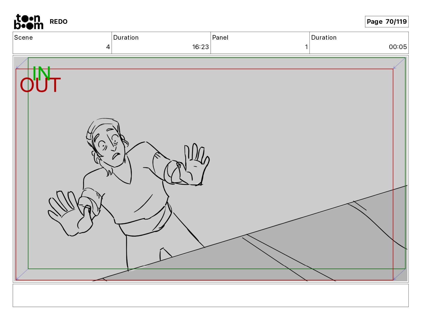Click the scene number 4
The width and height of the screenshot is (422, 326).
pyautogui.click(x=108, y=47)
